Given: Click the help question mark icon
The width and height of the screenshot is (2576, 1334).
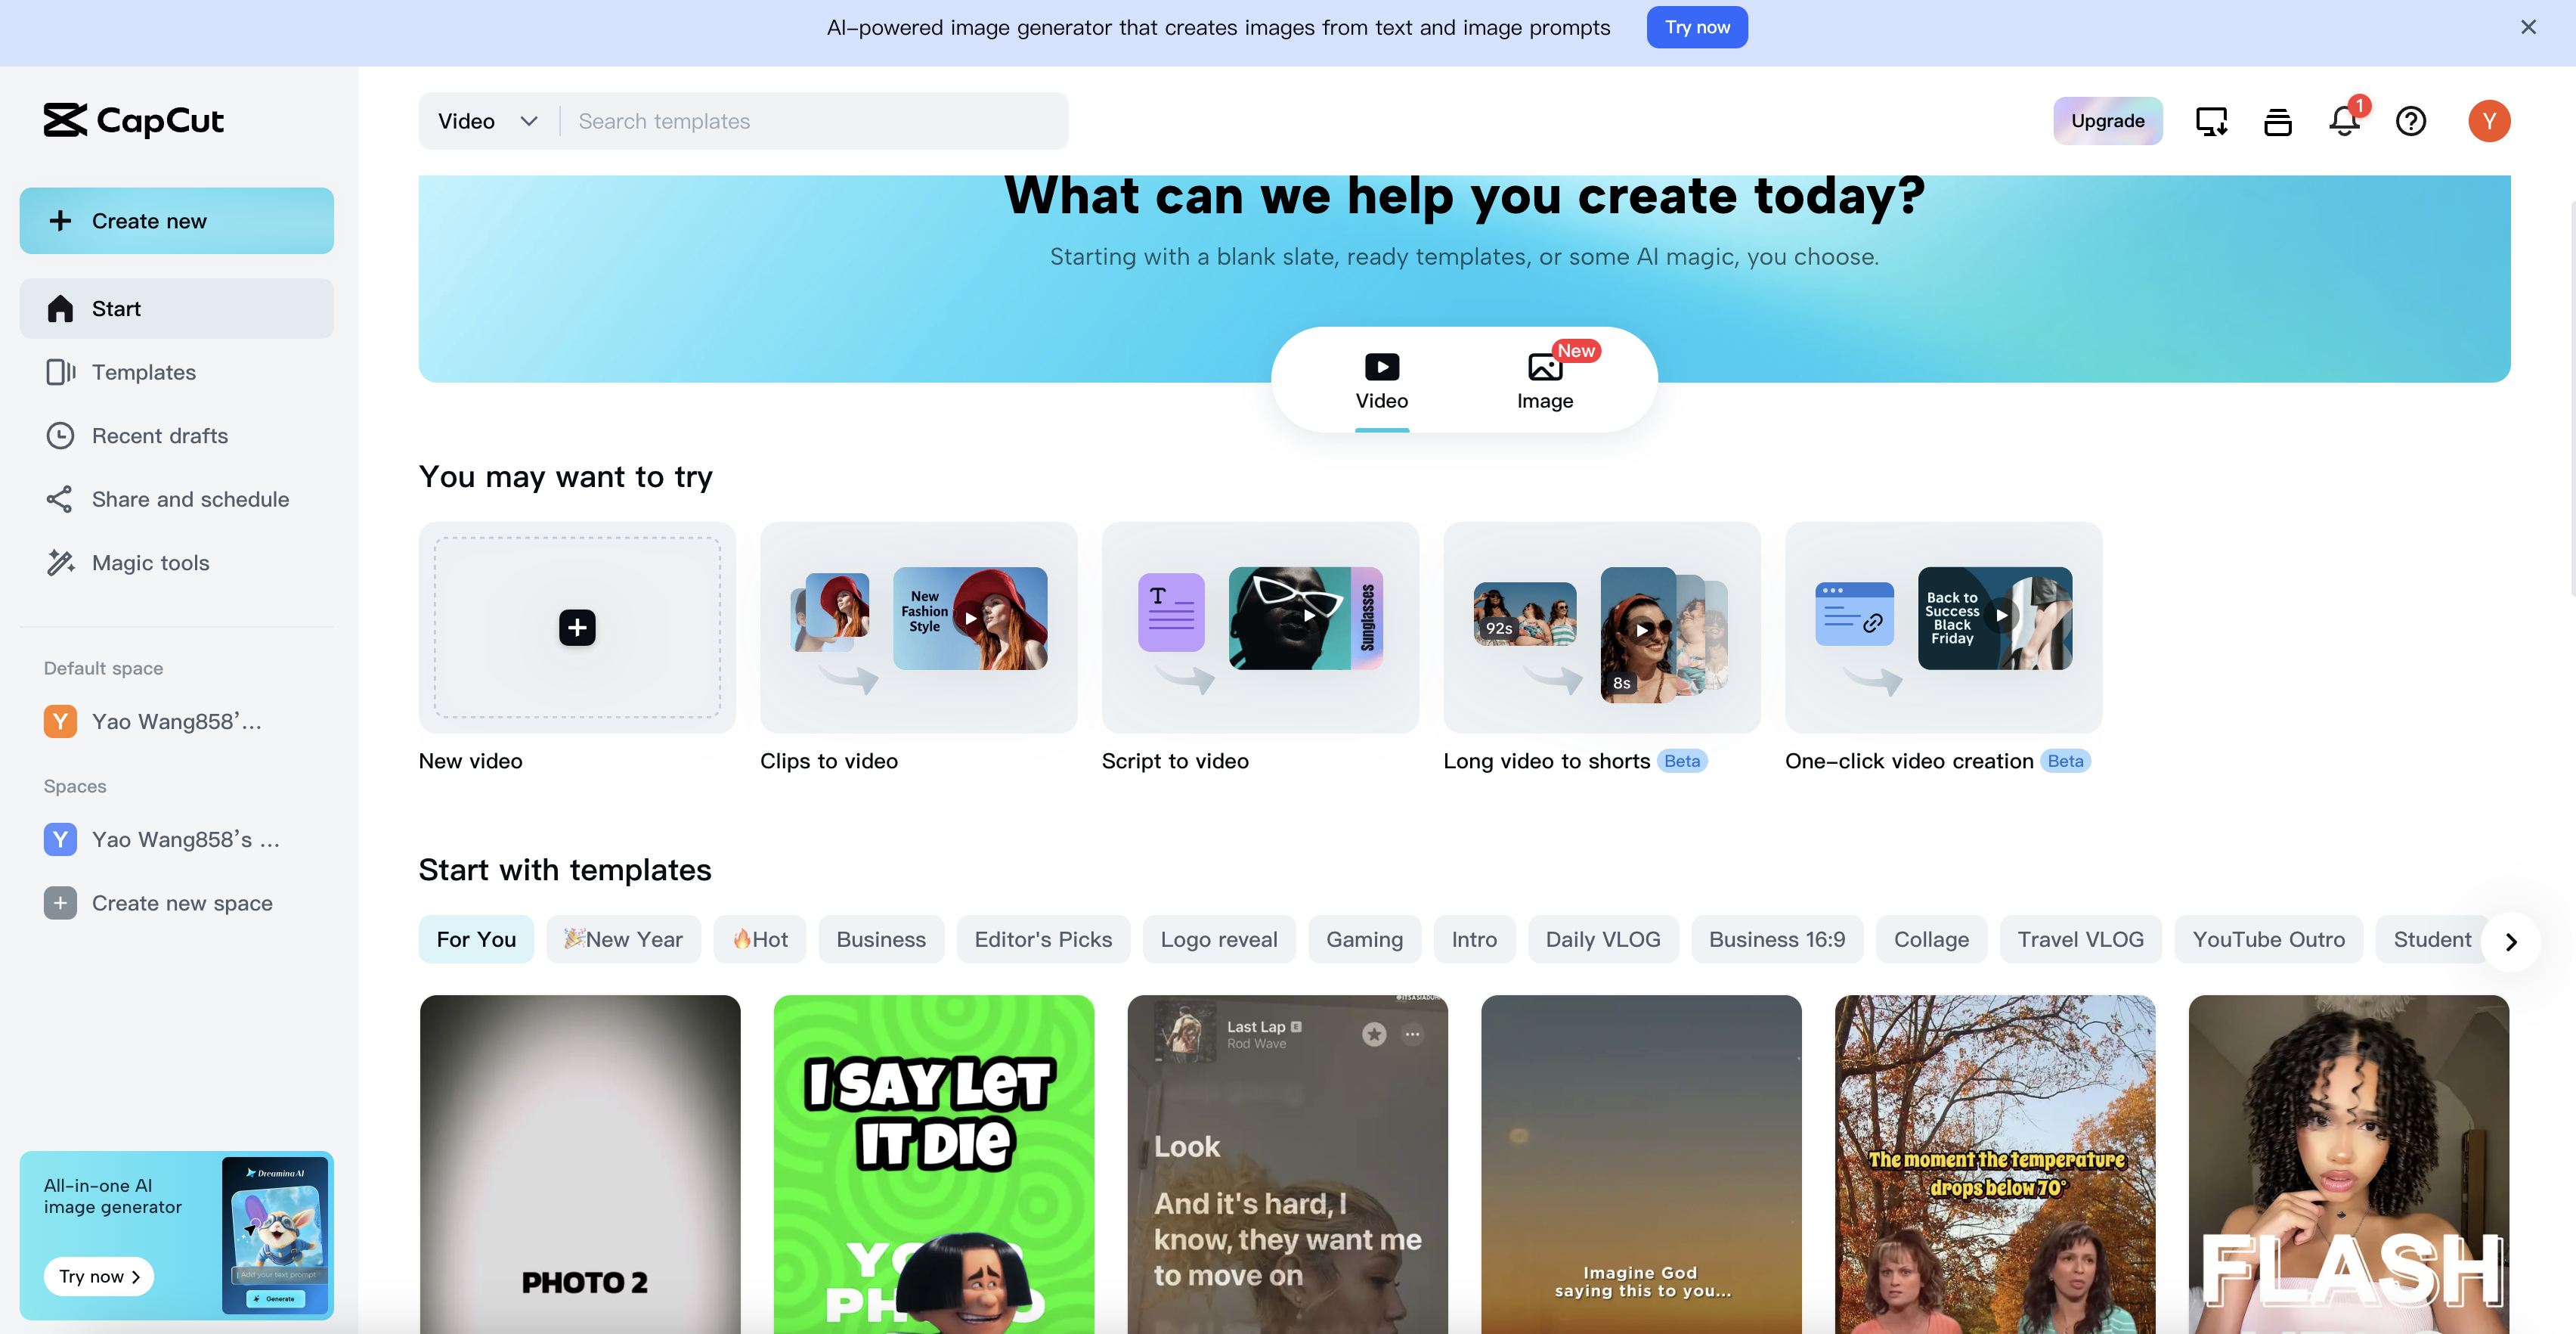Looking at the screenshot, I should point(2411,121).
